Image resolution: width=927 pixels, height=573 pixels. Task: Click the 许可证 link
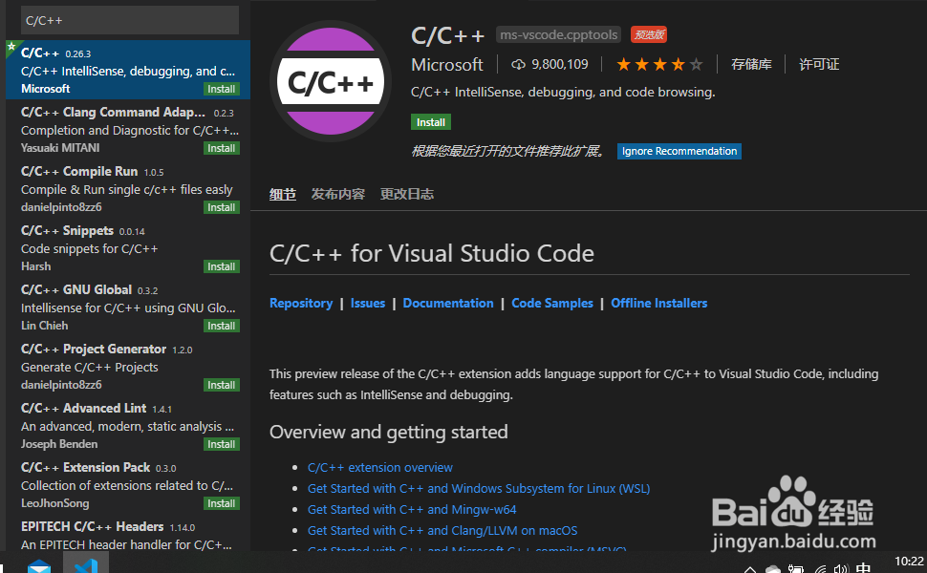pyautogui.click(x=819, y=64)
